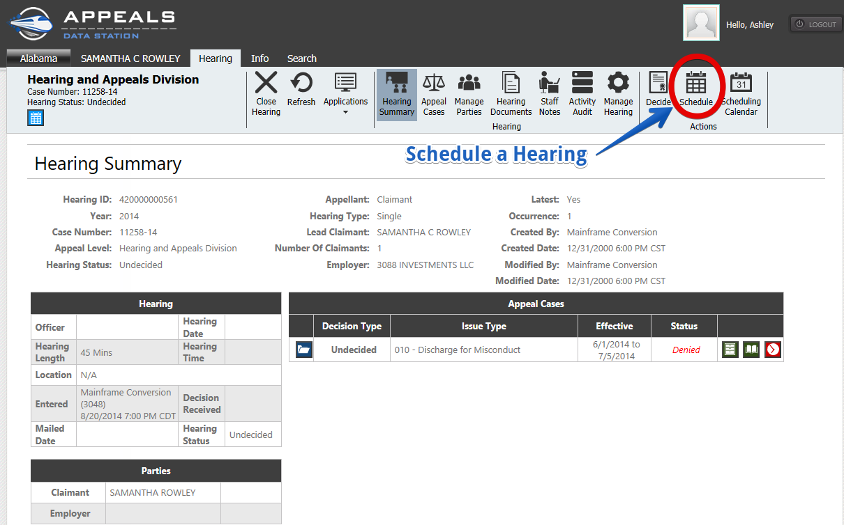Open Manage Hearing gear icon
844x525 pixels.
click(x=618, y=83)
